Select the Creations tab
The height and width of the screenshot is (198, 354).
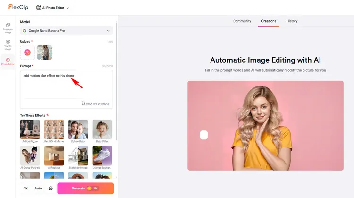269,21
